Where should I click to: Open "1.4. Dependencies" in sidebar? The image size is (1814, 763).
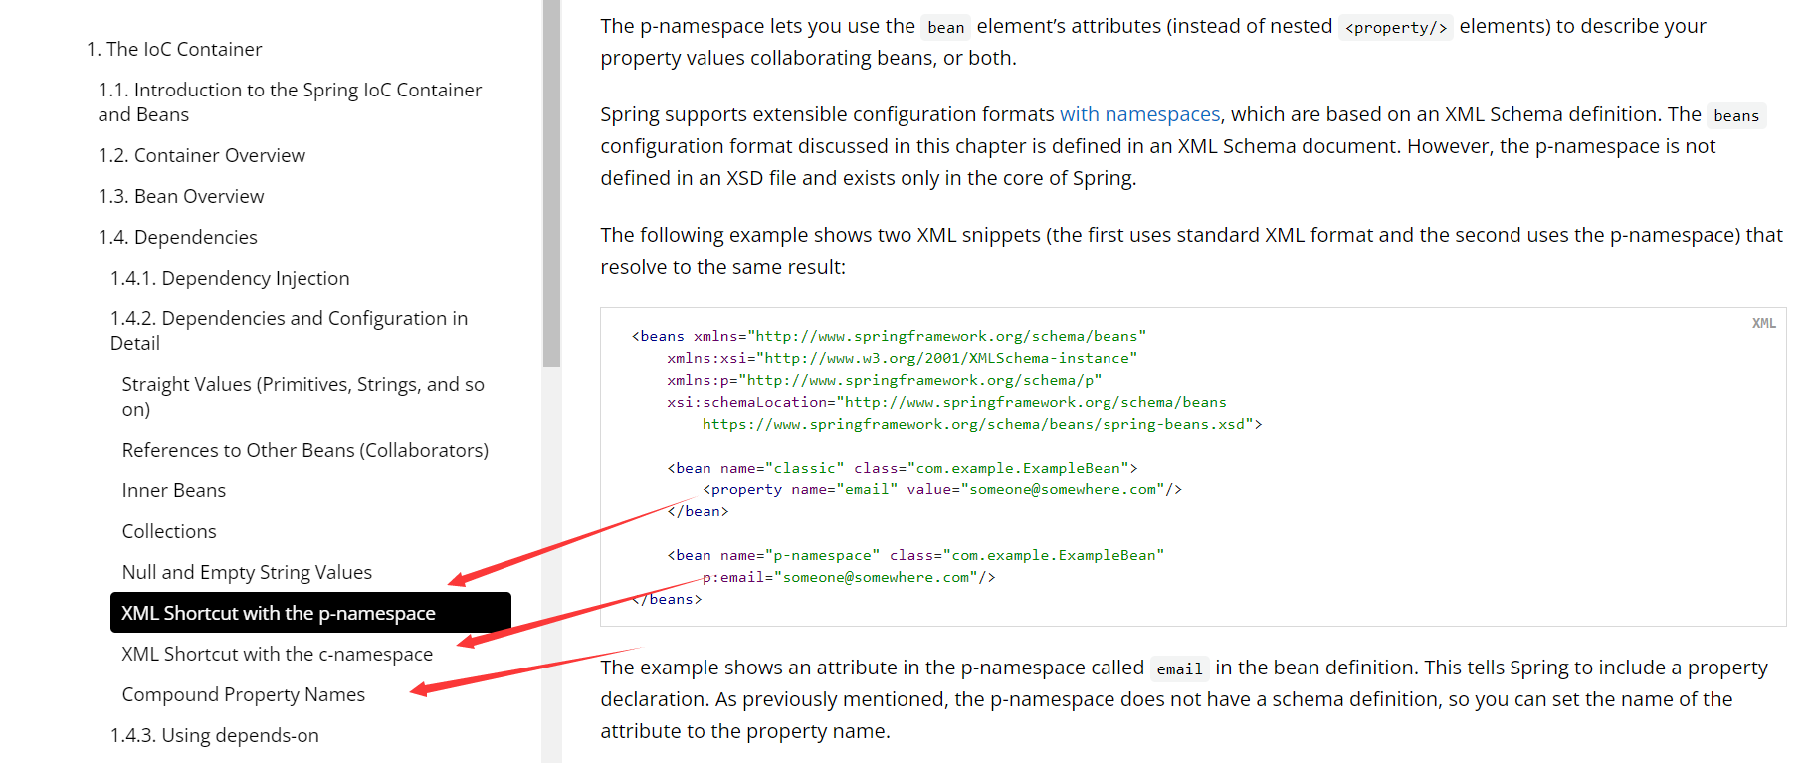point(177,237)
